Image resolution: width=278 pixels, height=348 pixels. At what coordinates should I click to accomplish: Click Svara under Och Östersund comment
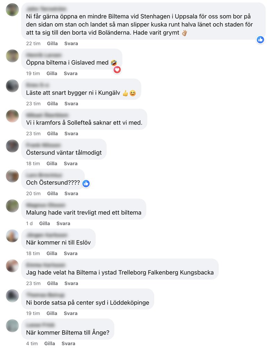71,194
